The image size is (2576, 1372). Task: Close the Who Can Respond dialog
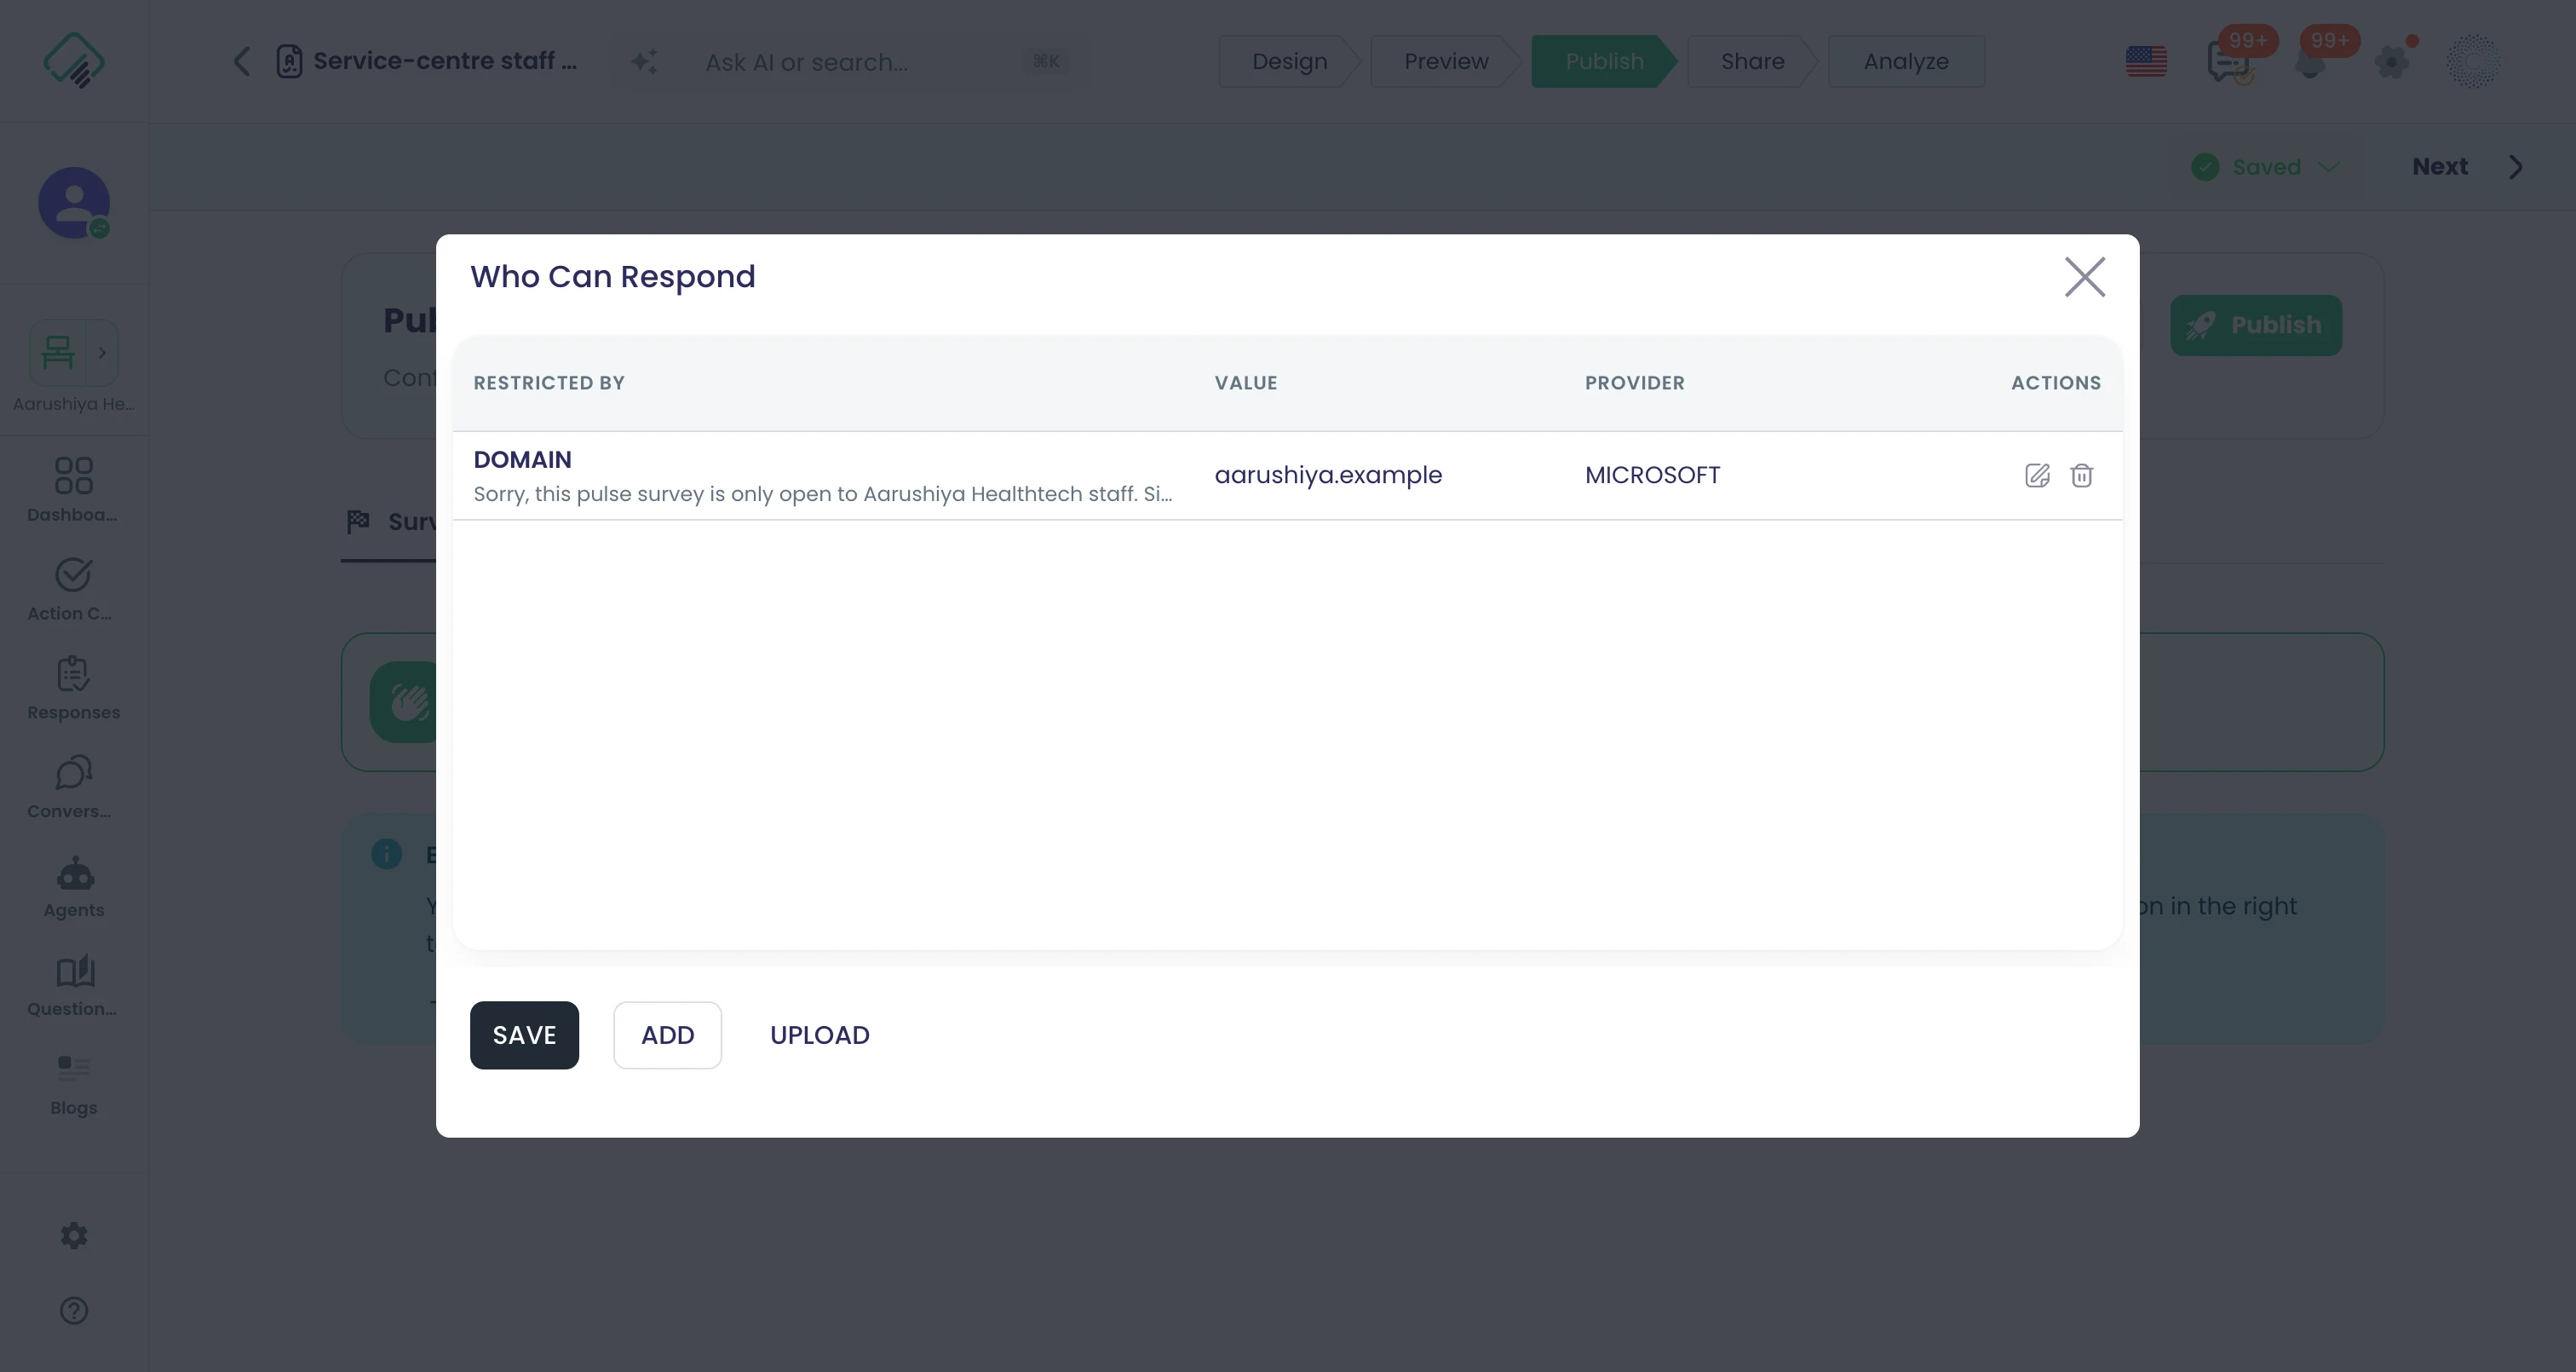click(x=2085, y=277)
